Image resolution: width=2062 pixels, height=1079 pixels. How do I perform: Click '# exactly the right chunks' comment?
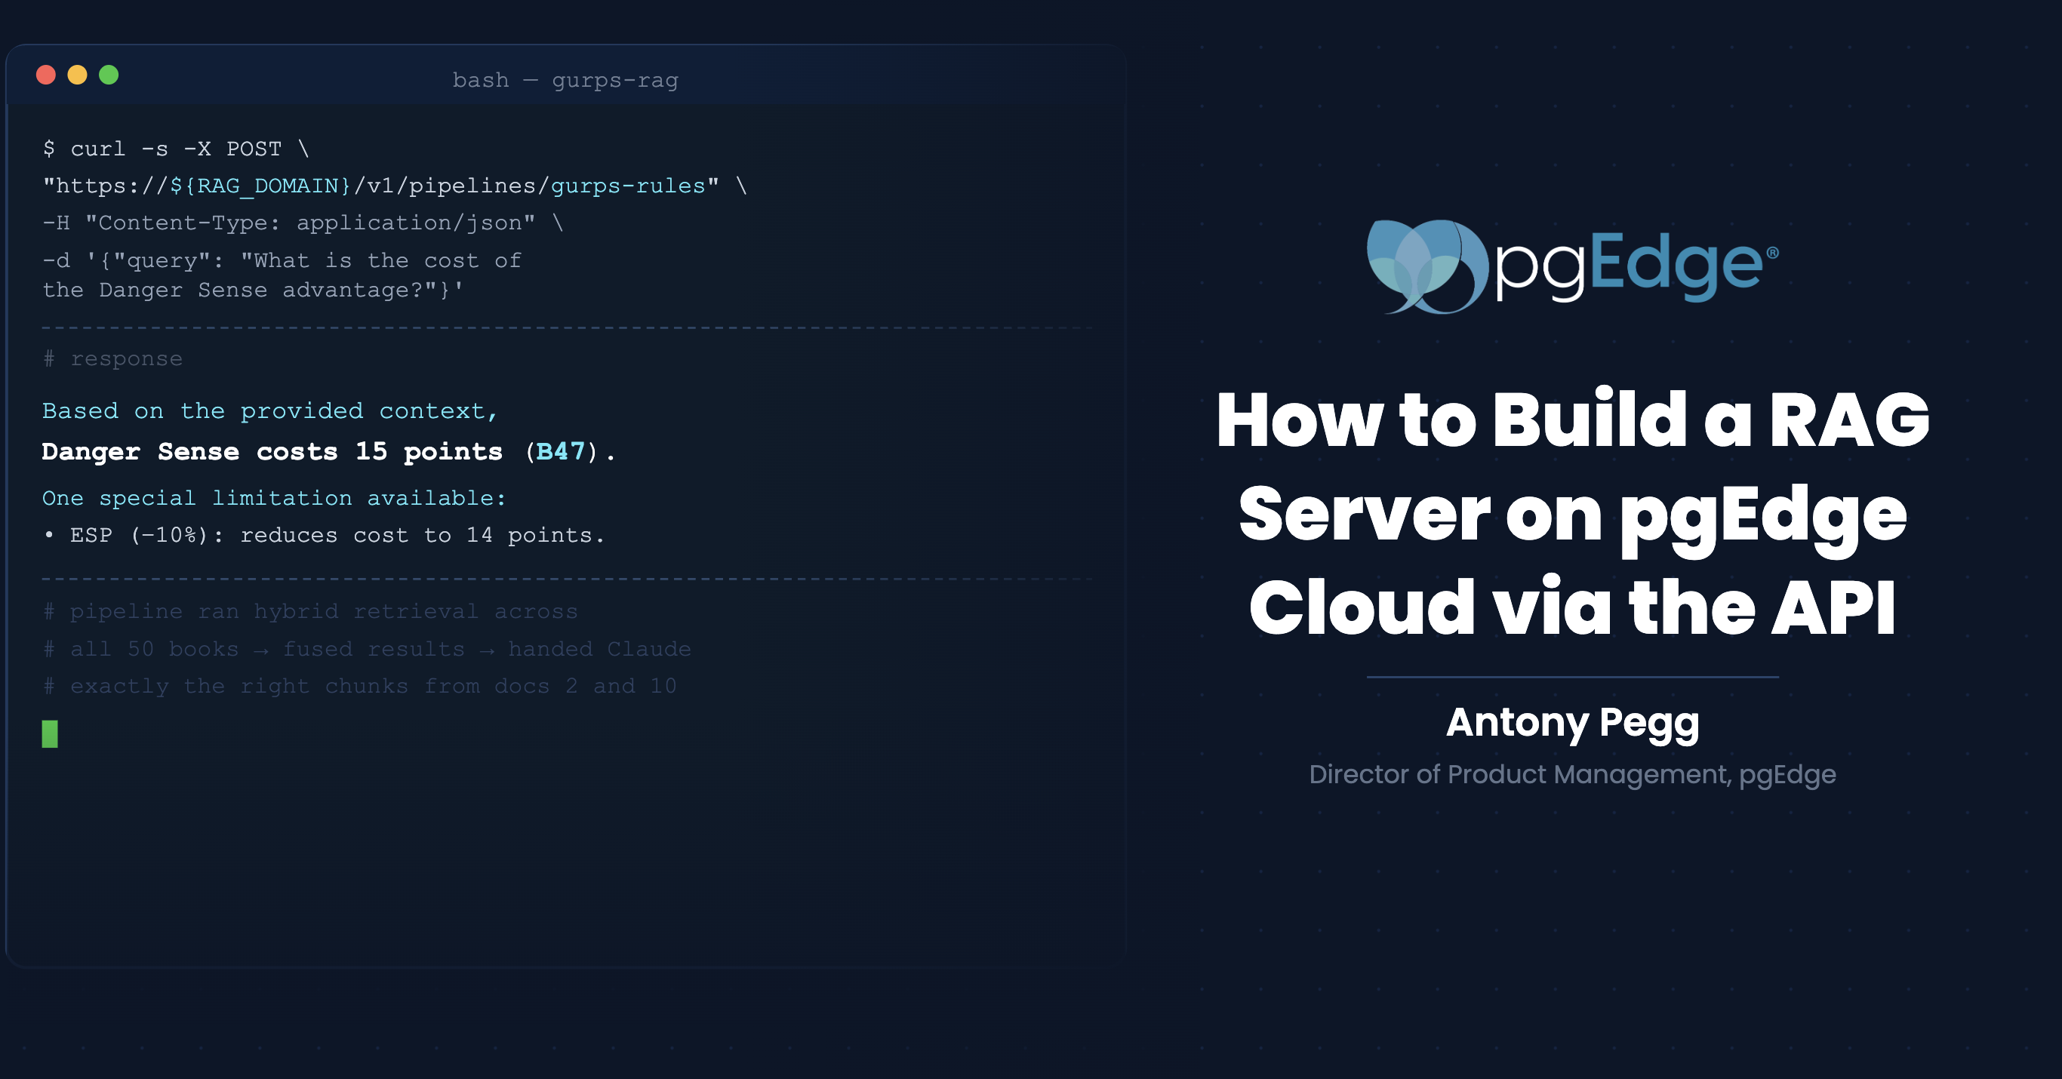(359, 687)
